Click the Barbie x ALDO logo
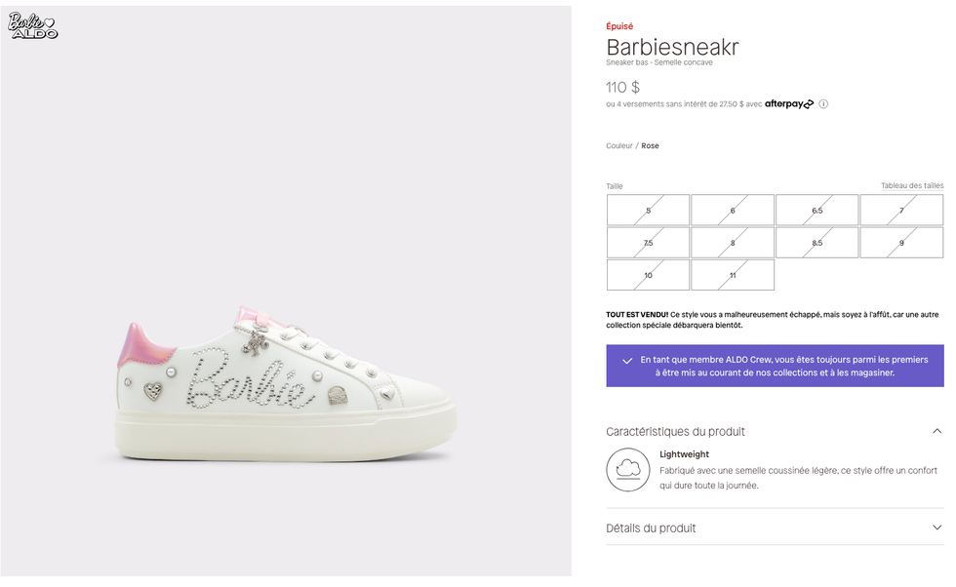The height and width of the screenshot is (587, 956). [x=30, y=24]
